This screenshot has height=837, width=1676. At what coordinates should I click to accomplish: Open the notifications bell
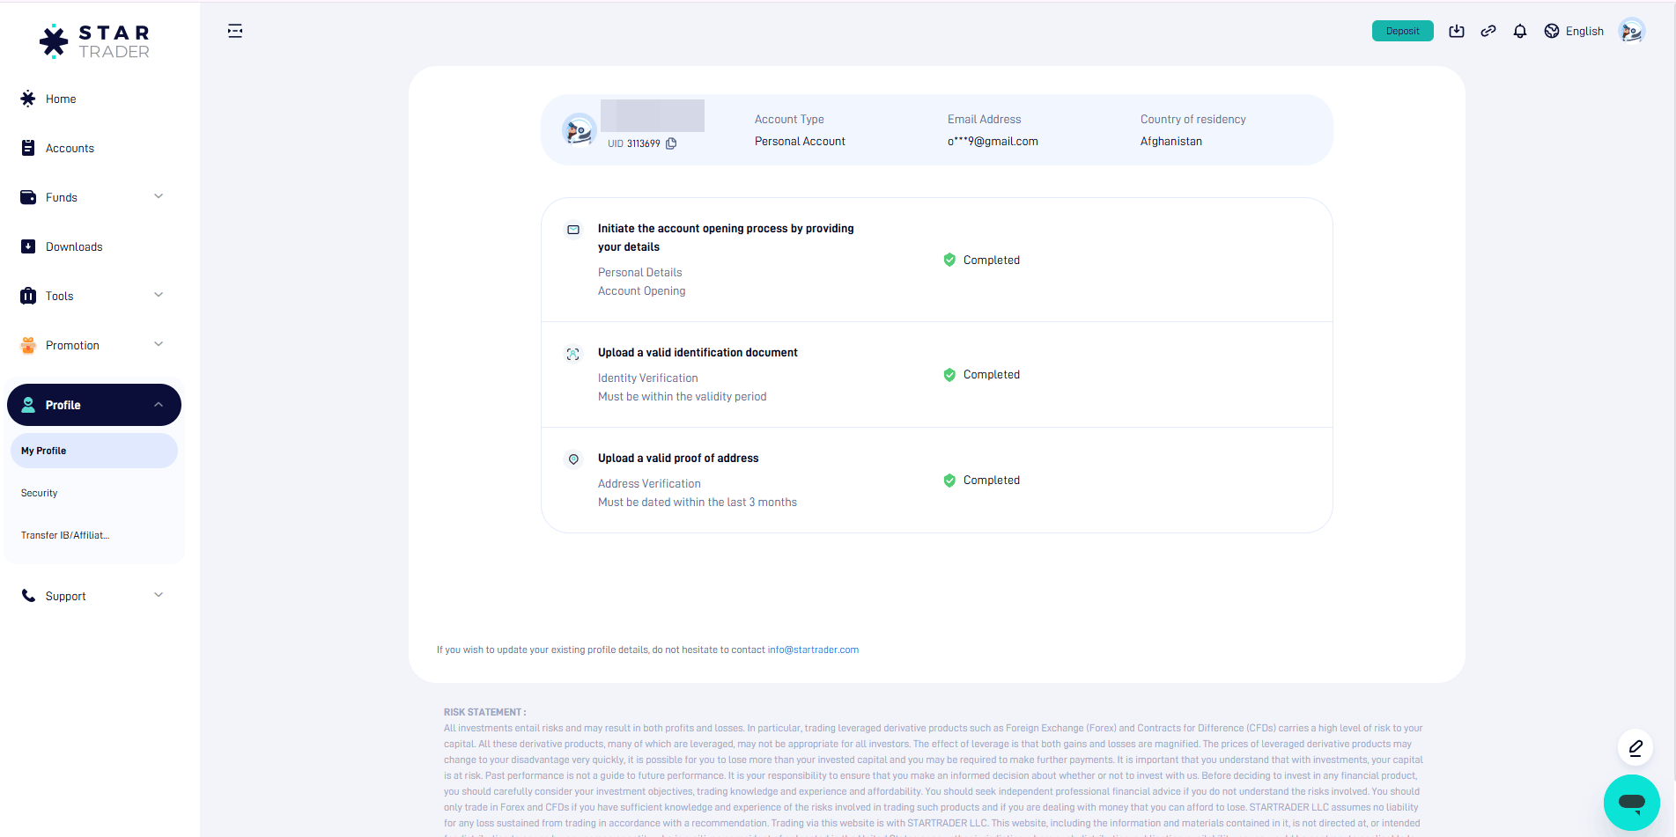click(1520, 32)
